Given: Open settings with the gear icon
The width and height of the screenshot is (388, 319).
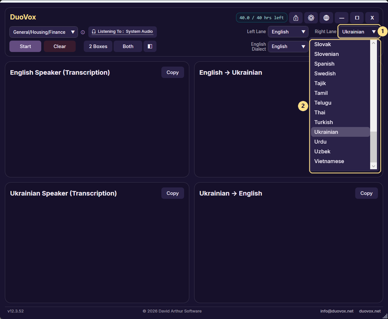Looking at the screenshot, I should pyautogui.click(x=311, y=18).
